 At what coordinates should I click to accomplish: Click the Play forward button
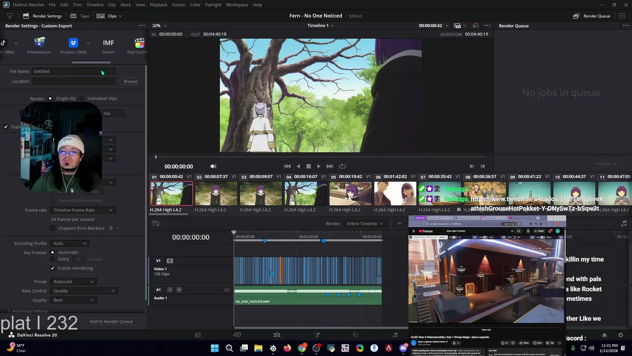pyautogui.click(x=318, y=167)
